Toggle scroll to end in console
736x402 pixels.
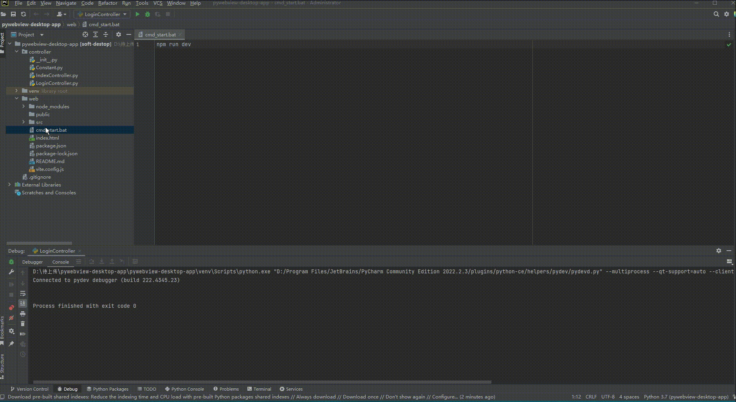pyautogui.click(x=23, y=303)
